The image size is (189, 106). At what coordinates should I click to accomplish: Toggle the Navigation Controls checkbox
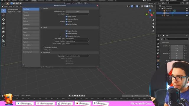[x=66, y=36]
